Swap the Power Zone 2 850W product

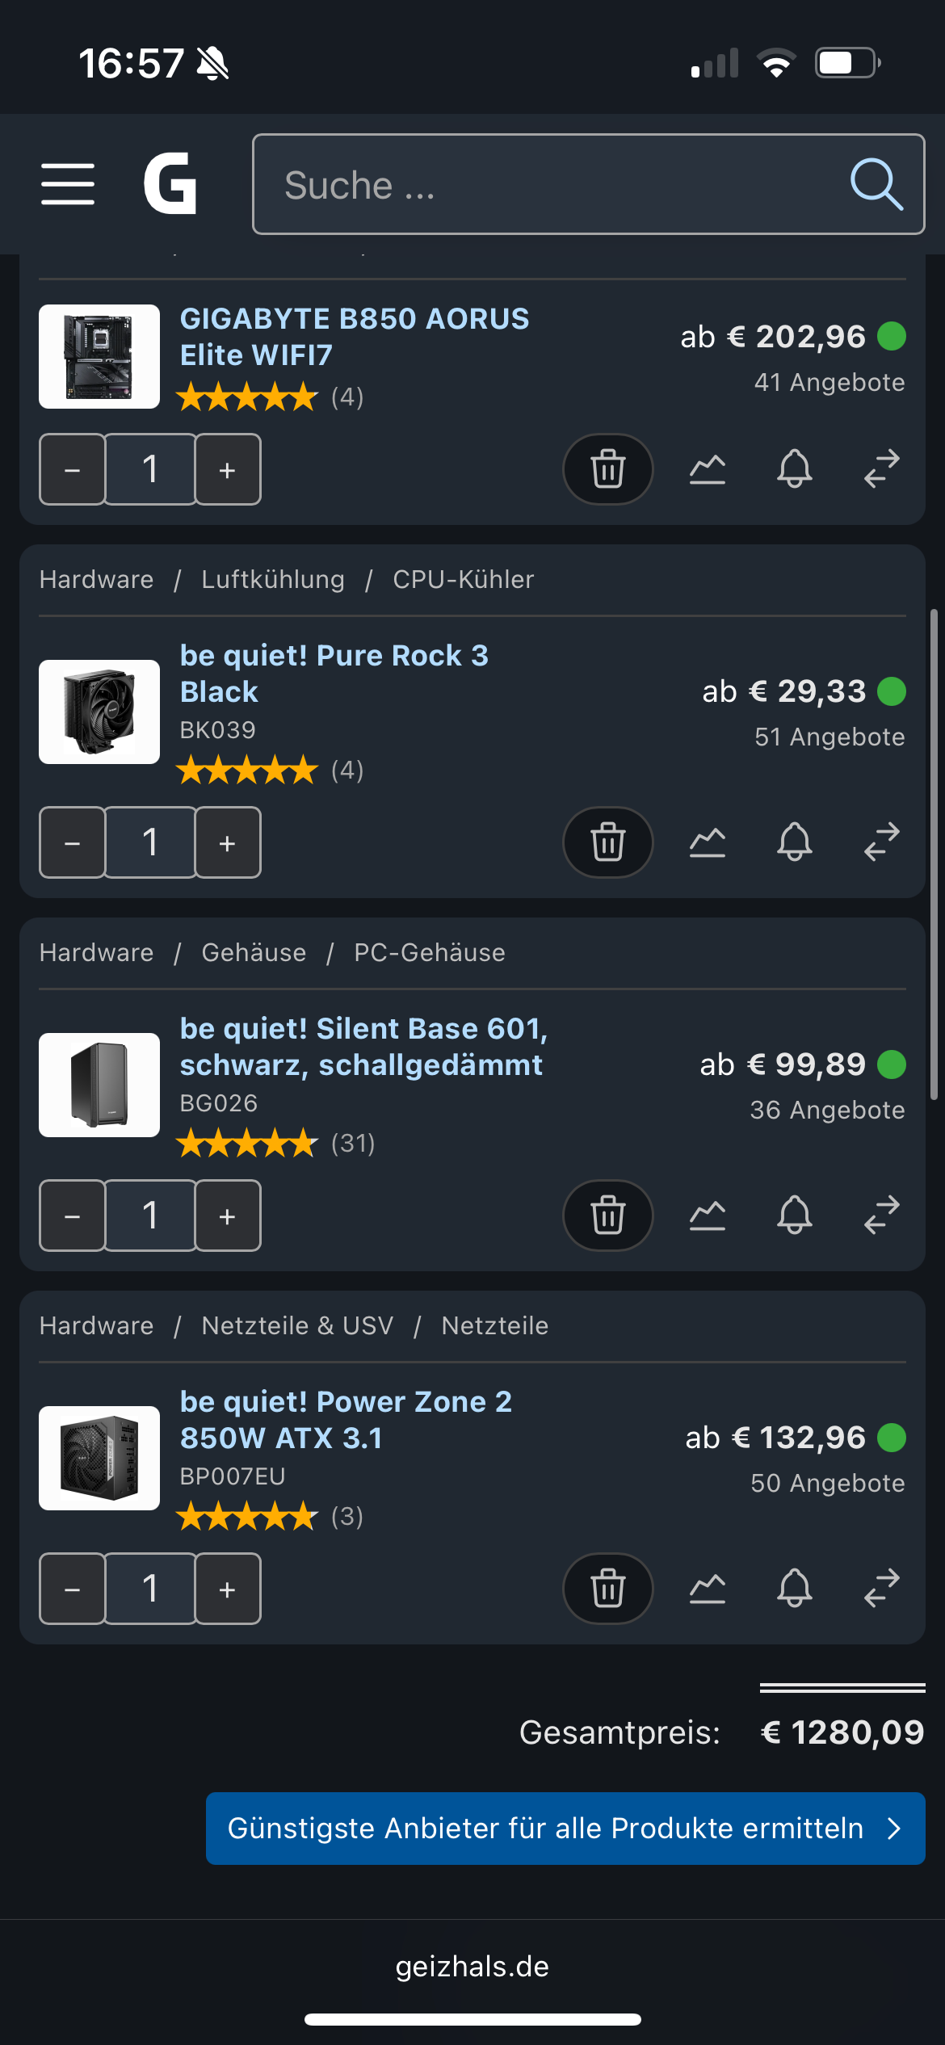(881, 1589)
